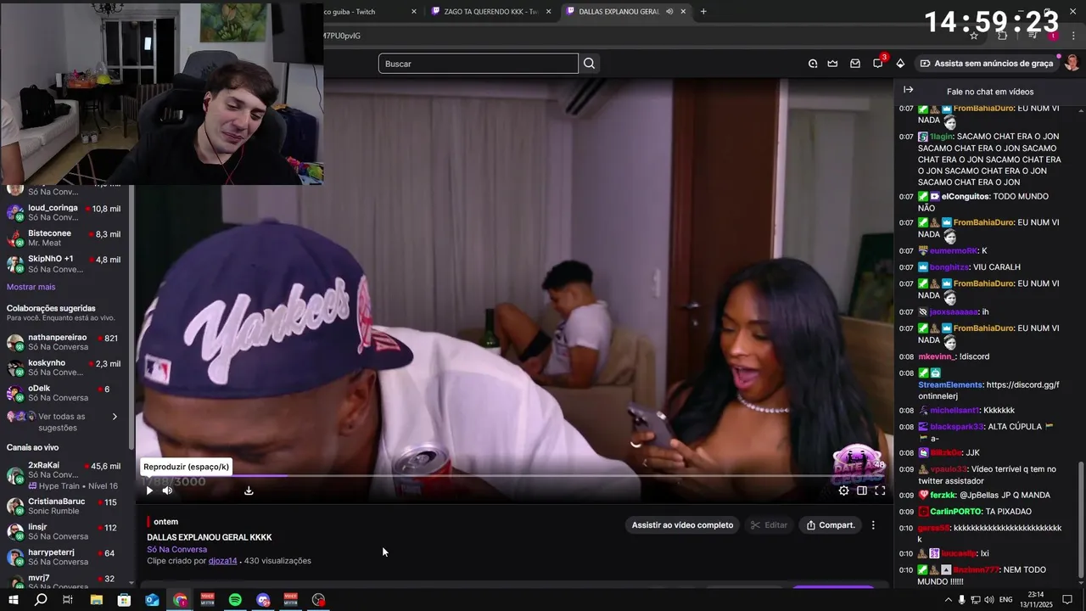The width and height of the screenshot is (1086, 611).
Task: Open the taskbar volume control
Action: pyautogui.click(x=989, y=600)
